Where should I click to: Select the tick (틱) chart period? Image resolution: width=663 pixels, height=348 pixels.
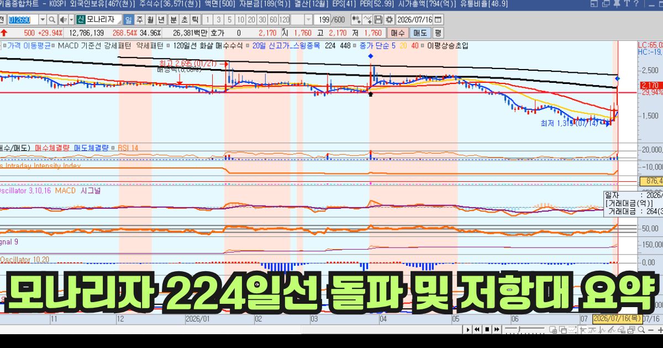click(x=196, y=20)
